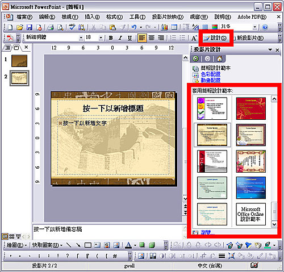Image resolution: width=284 pixels, height=272 pixels.
Task: Undo the last action
Action: tap(134, 28)
